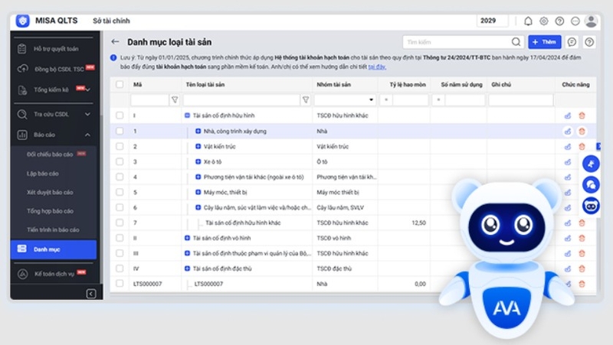This screenshot has width=613, height=345.
Task: Click the Ghi chú column filter box
Action: 521,100
